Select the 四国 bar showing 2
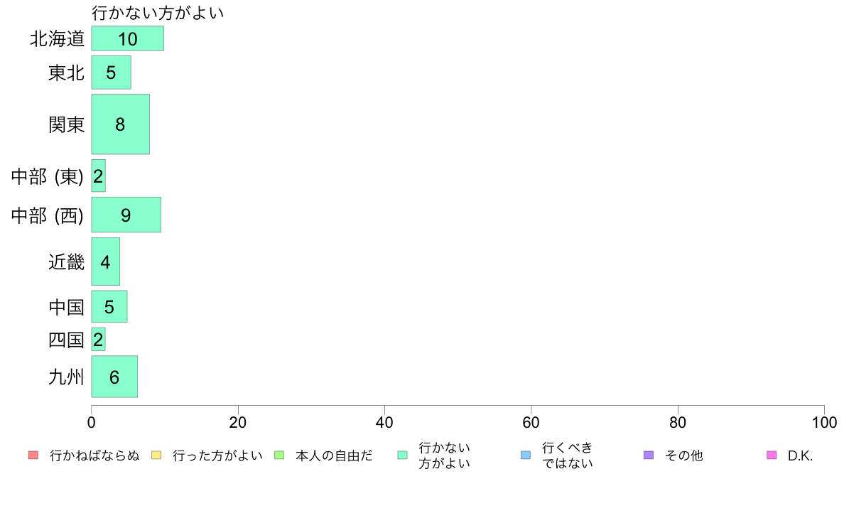The image size is (844, 523). (x=99, y=340)
